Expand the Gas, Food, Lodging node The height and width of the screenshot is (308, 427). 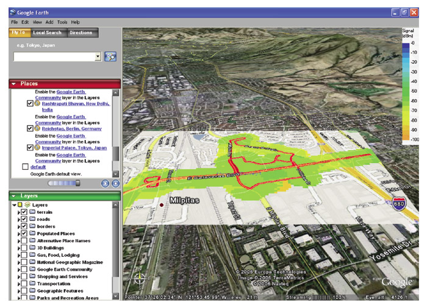pos(19,255)
